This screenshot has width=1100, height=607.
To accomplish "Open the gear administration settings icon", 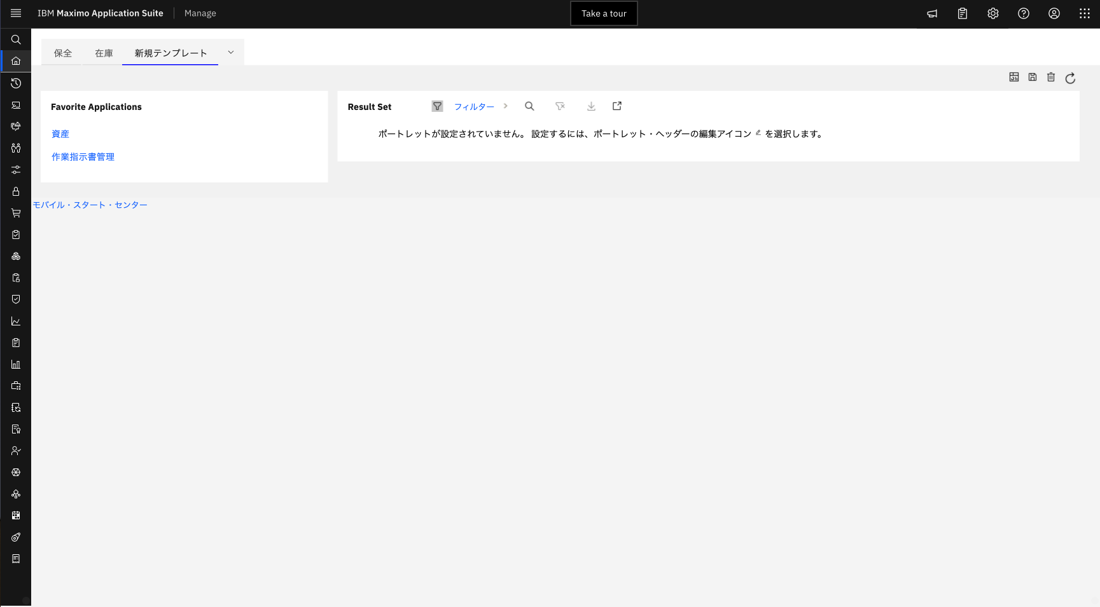I will (993, 13).
